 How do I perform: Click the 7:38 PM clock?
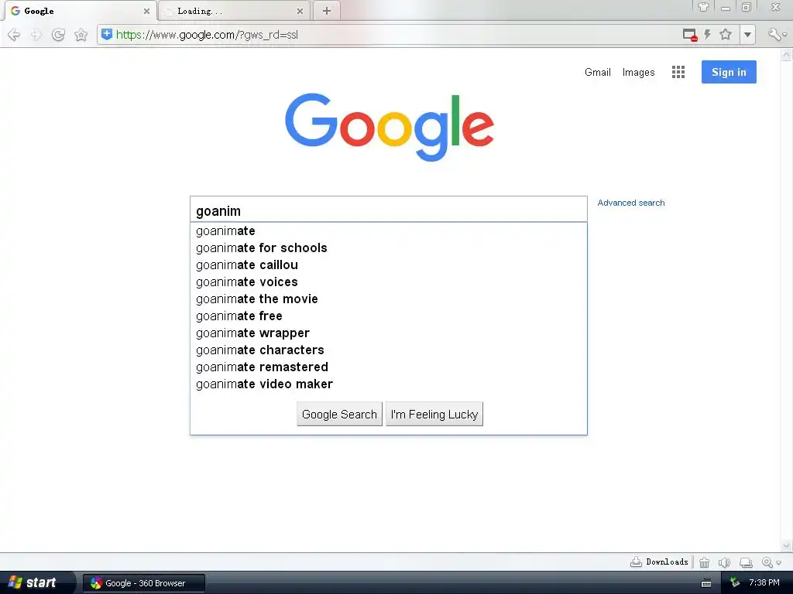click(x=764, y=583)
